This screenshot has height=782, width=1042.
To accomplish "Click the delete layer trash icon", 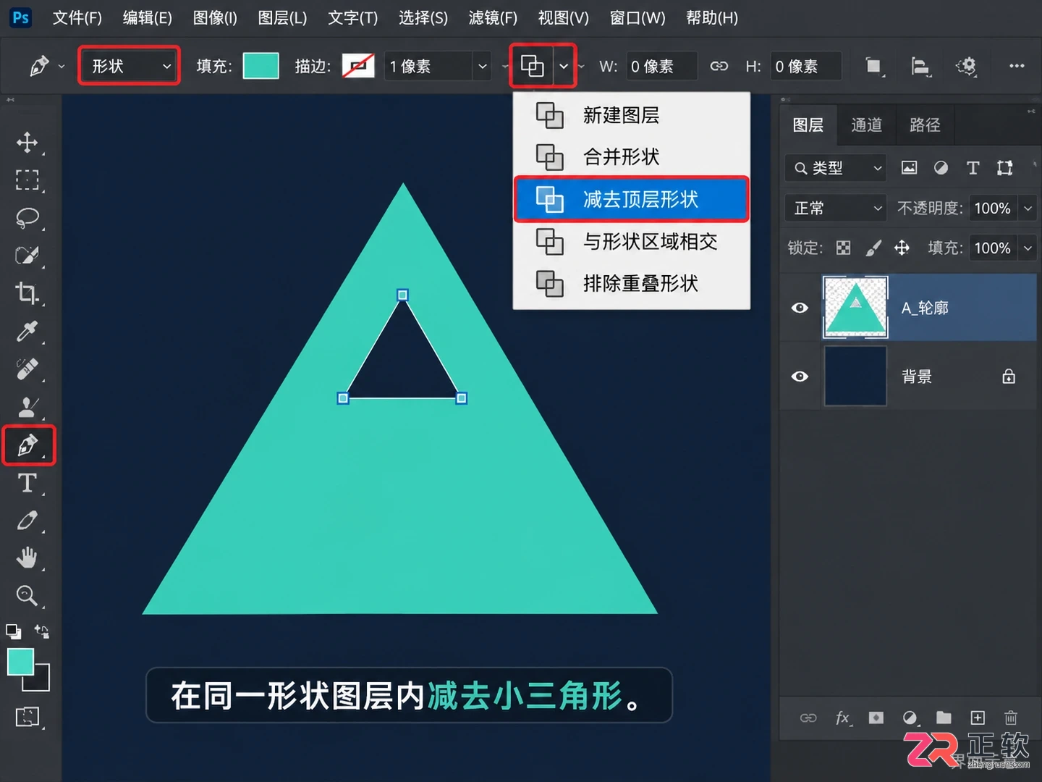I will [x=1011, y=718].
